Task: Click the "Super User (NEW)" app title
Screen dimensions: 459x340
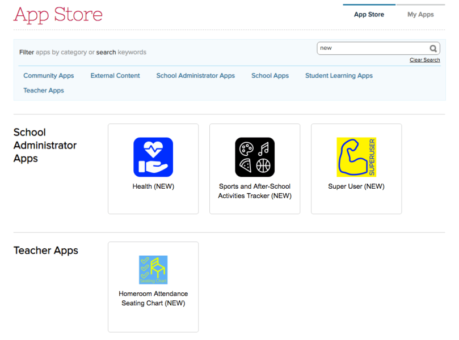Action: [x=356, y=186]
